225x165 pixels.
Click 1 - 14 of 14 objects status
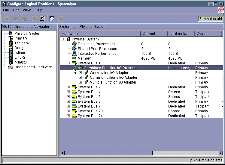206,160
